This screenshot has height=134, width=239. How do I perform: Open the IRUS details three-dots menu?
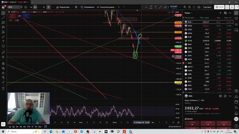click(x=230, y=96)
